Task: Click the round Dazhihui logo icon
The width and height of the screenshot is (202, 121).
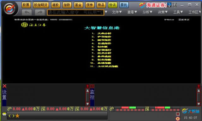Action: (x=10, y=9)
